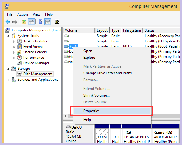
Task: Click the horizontal scrollbar left arrow
Action: (x=66, y=116)
